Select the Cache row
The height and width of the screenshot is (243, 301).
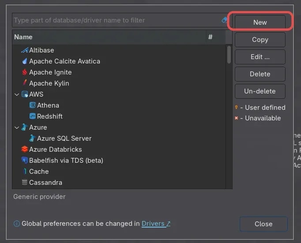pyautogui.click(x=119, y=172)
